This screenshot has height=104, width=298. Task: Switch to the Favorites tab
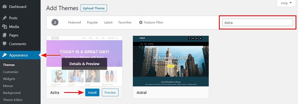tap(125, 22)
